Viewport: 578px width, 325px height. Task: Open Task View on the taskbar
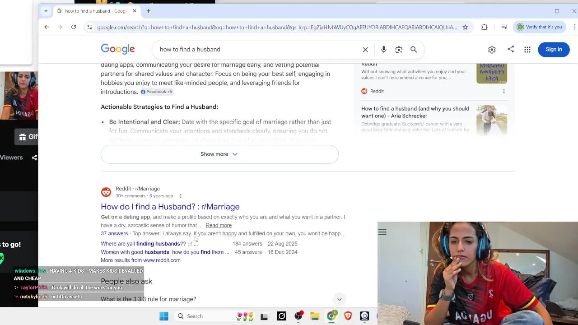(264, 316)
